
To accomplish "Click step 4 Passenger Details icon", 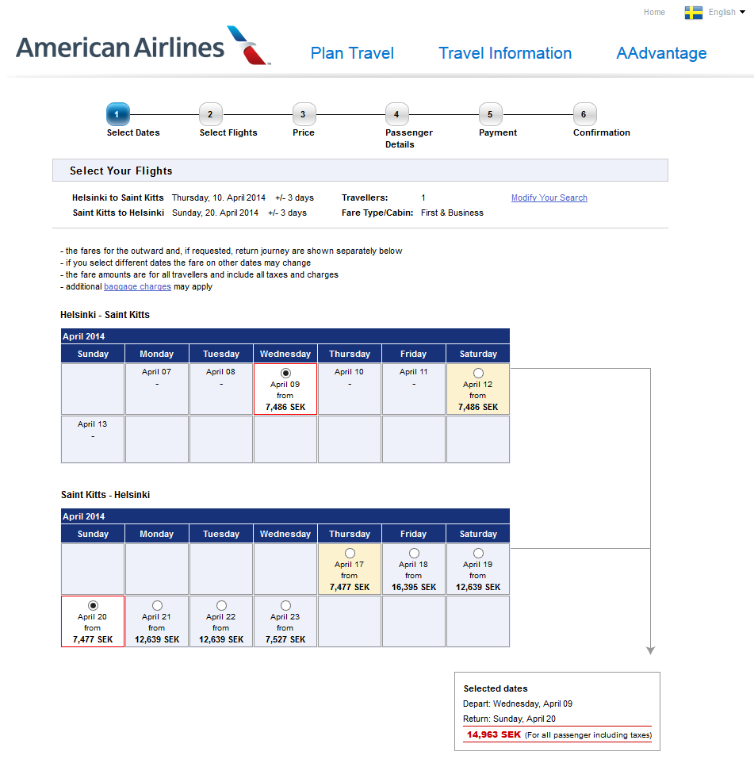I will [x=396, y=114].
